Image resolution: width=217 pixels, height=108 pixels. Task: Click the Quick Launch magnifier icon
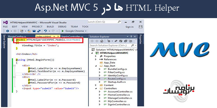pyautogui.click(x=119, y=22)
